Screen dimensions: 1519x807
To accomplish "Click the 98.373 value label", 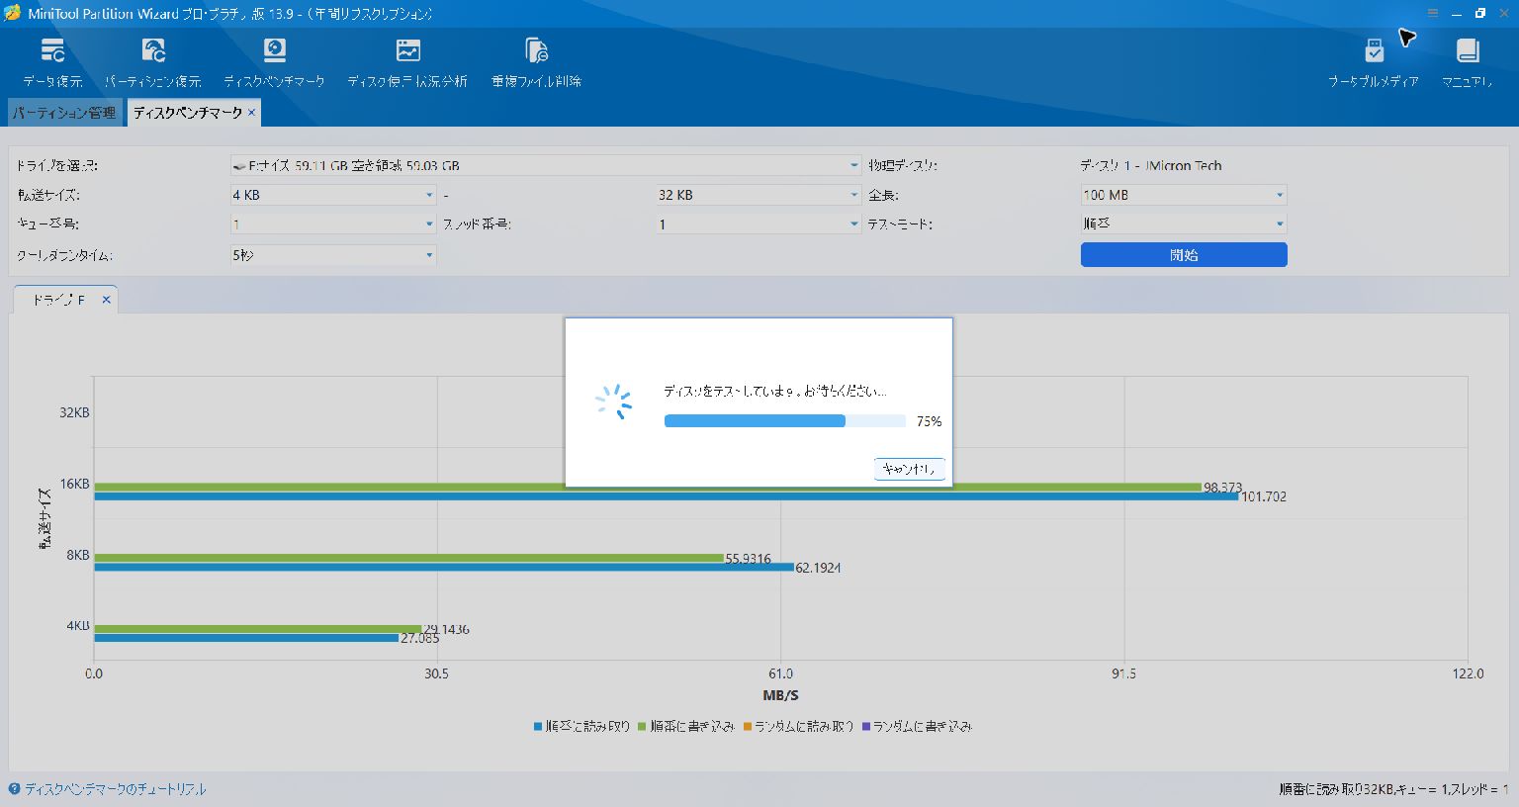I will [x=1223, y=487].
